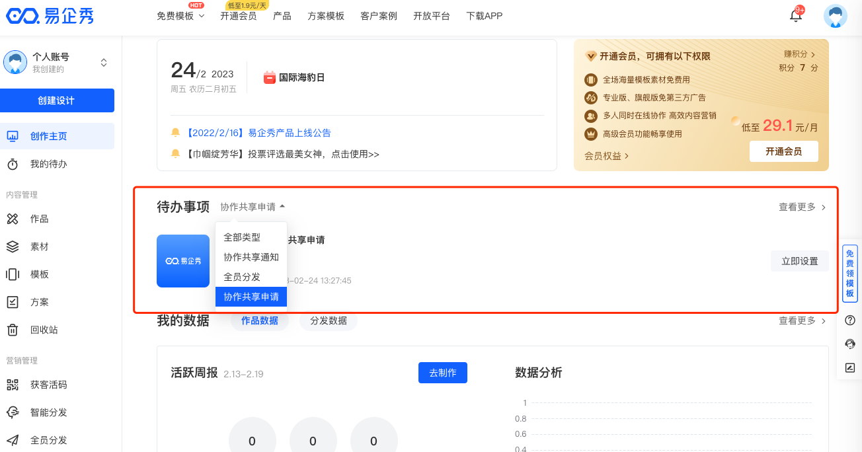Click the feedback edit icon on right

850,367
